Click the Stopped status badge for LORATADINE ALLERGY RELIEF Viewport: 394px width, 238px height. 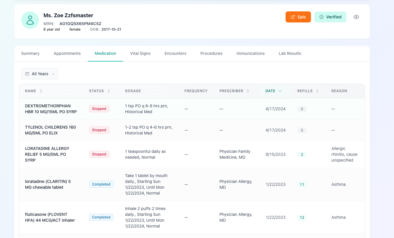(x=99, y=154)
